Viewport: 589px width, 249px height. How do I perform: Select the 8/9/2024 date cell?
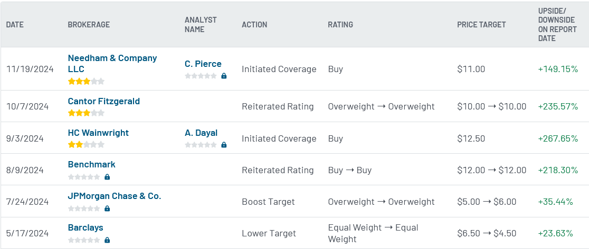25,171
